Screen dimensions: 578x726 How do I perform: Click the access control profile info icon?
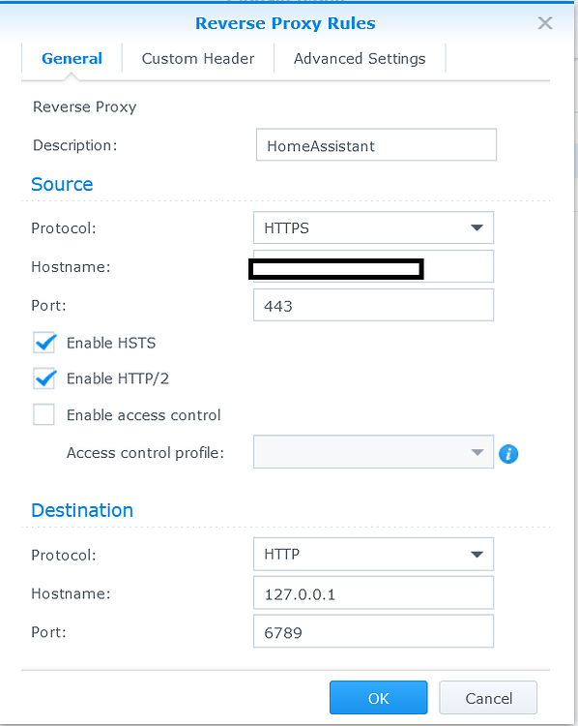point(508,453)
